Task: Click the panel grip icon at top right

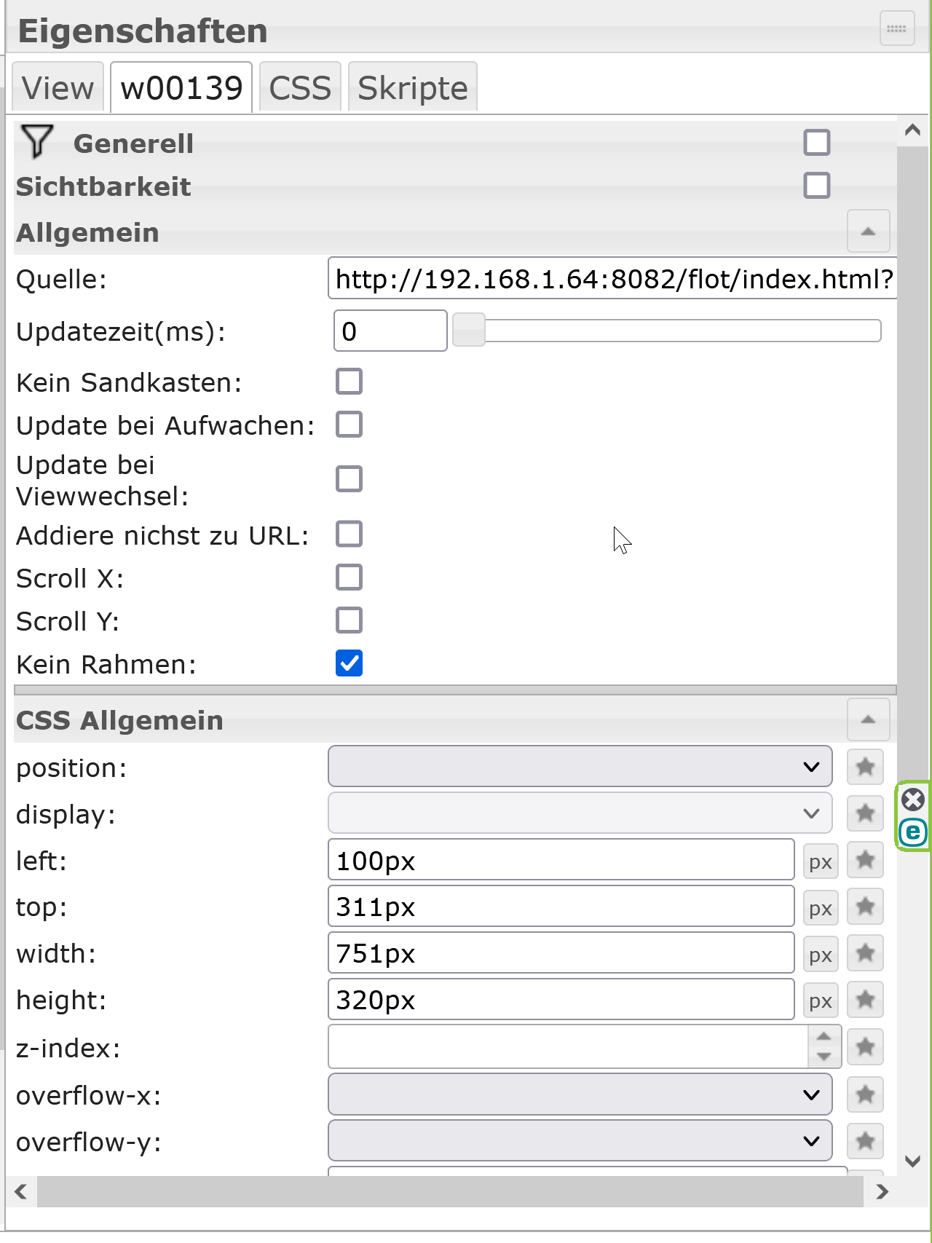Action: coord(897,29)
